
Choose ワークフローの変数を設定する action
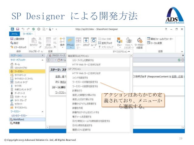(85, 86)
